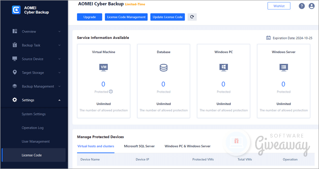Click the Service Information Available heading
319x169 pixels.
coord(103,38)
